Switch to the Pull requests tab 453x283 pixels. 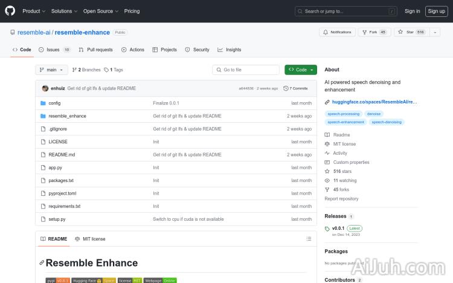coord(95,50)
